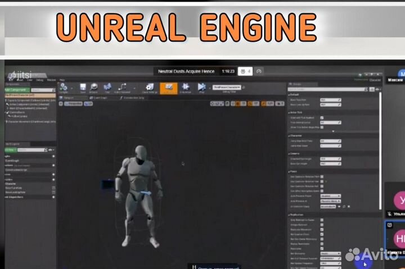The width and height of the screenshot is (405, 269).
Task: Click the green Add New button
Action: pos(11,150)
